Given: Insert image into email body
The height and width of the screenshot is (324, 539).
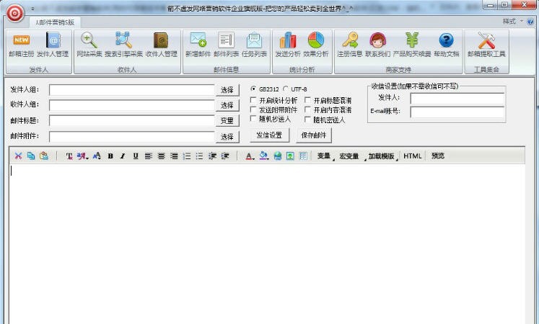Looking at the screenshot, I should pos(291,156).
